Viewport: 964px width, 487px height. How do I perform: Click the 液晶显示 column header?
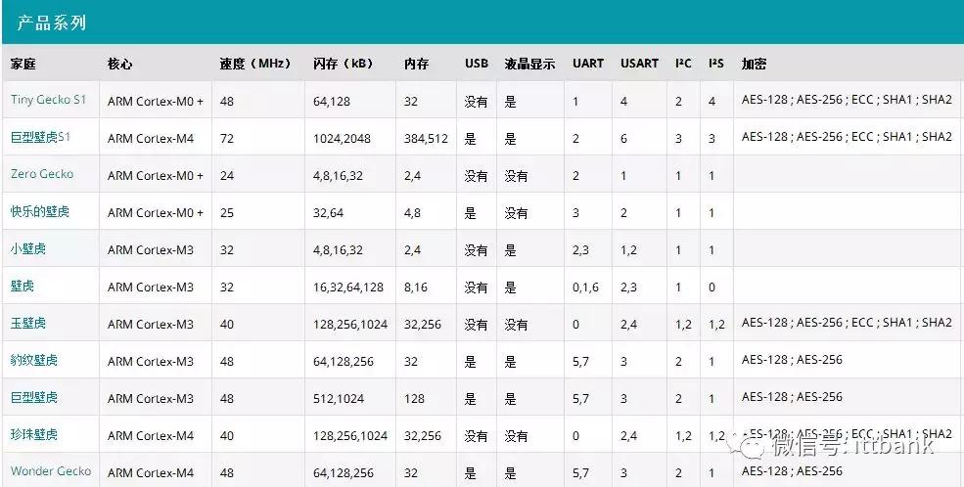point(529,64)
